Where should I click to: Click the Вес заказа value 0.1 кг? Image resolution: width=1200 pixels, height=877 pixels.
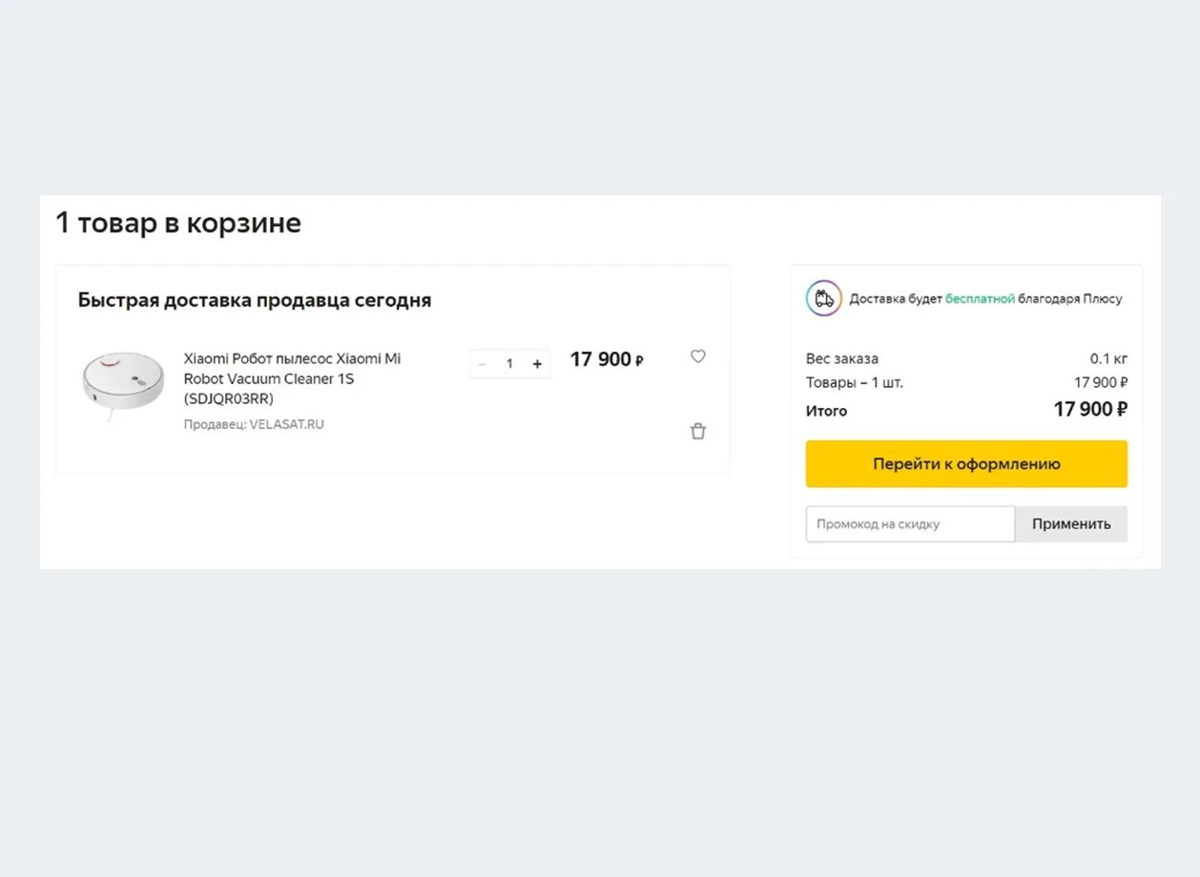[x=1108, y=359]
